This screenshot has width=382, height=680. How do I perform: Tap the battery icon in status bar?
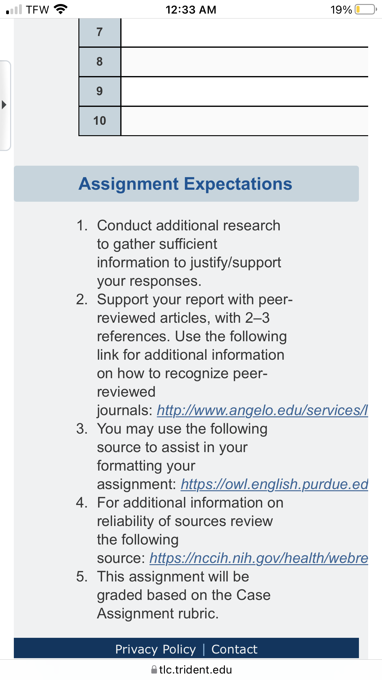coord(366,10)
